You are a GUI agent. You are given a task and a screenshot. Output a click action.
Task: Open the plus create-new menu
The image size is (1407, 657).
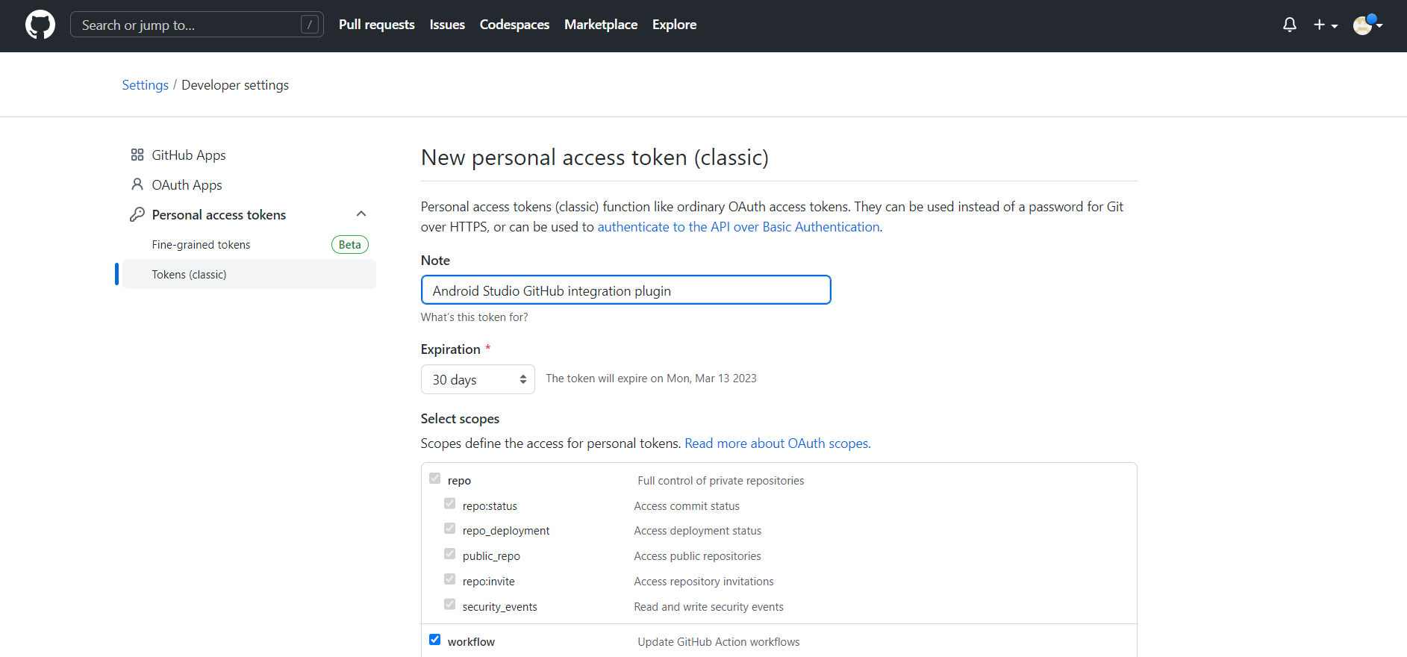tap(1326, 25)
